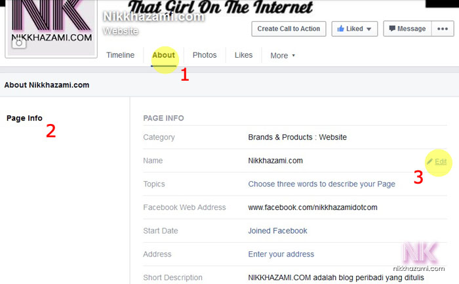Click the Create Call to Action button

(289, 29)
